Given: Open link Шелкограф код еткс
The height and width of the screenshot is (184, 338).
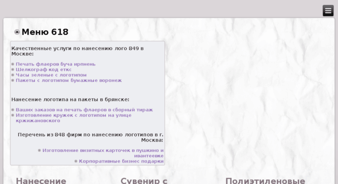Looking at the screenshot, I should (x=44, y=70).
